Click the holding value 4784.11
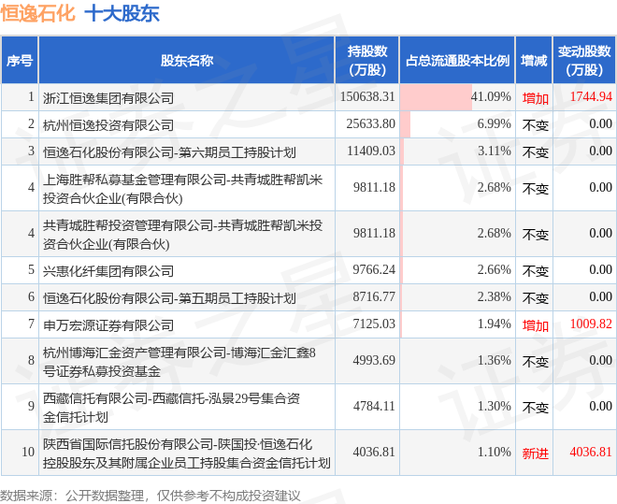 (x=373, y=406)
